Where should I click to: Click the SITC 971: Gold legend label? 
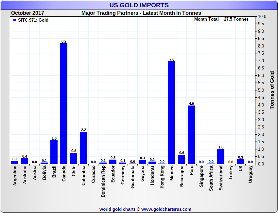pos(33,20)
